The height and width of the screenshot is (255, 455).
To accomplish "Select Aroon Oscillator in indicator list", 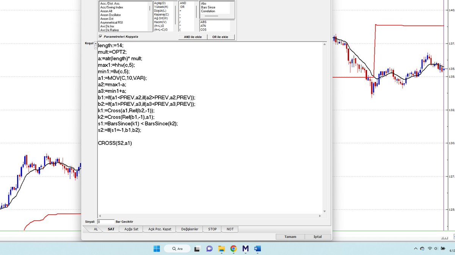I will (x=110, y=15).
